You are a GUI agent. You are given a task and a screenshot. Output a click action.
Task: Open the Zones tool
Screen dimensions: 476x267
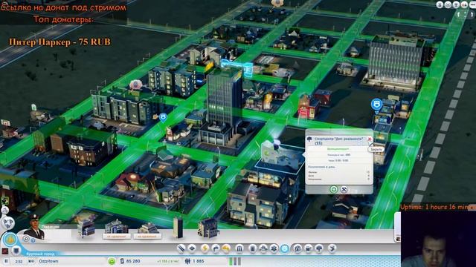pyautogui.click(x=192, y=248)
